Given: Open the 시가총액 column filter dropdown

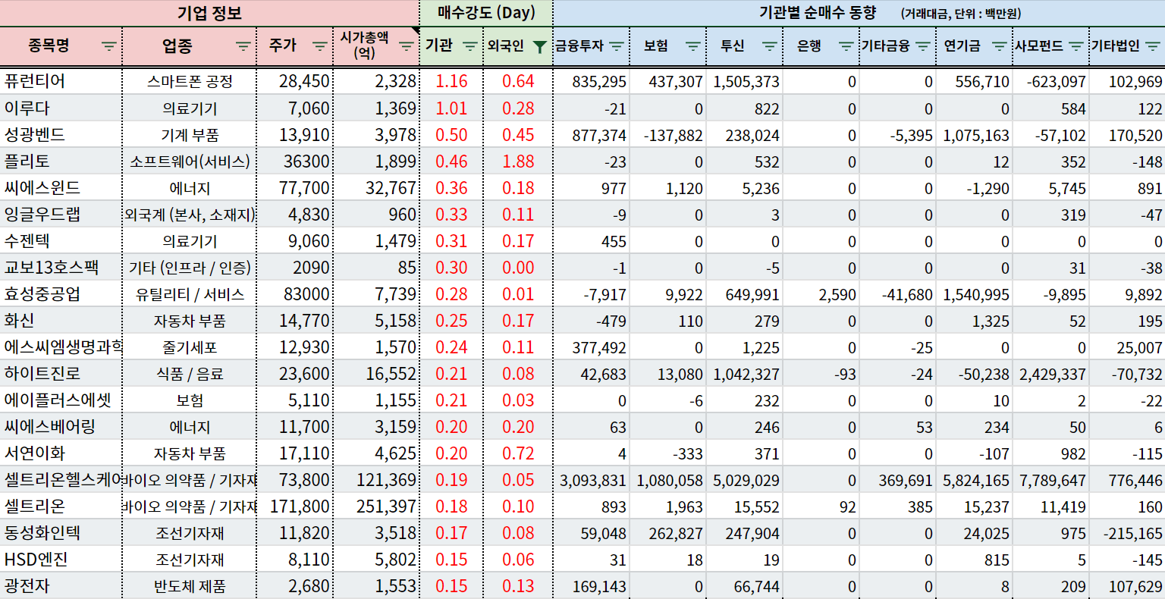Looking at the screenshot, I should coord(407,46).
